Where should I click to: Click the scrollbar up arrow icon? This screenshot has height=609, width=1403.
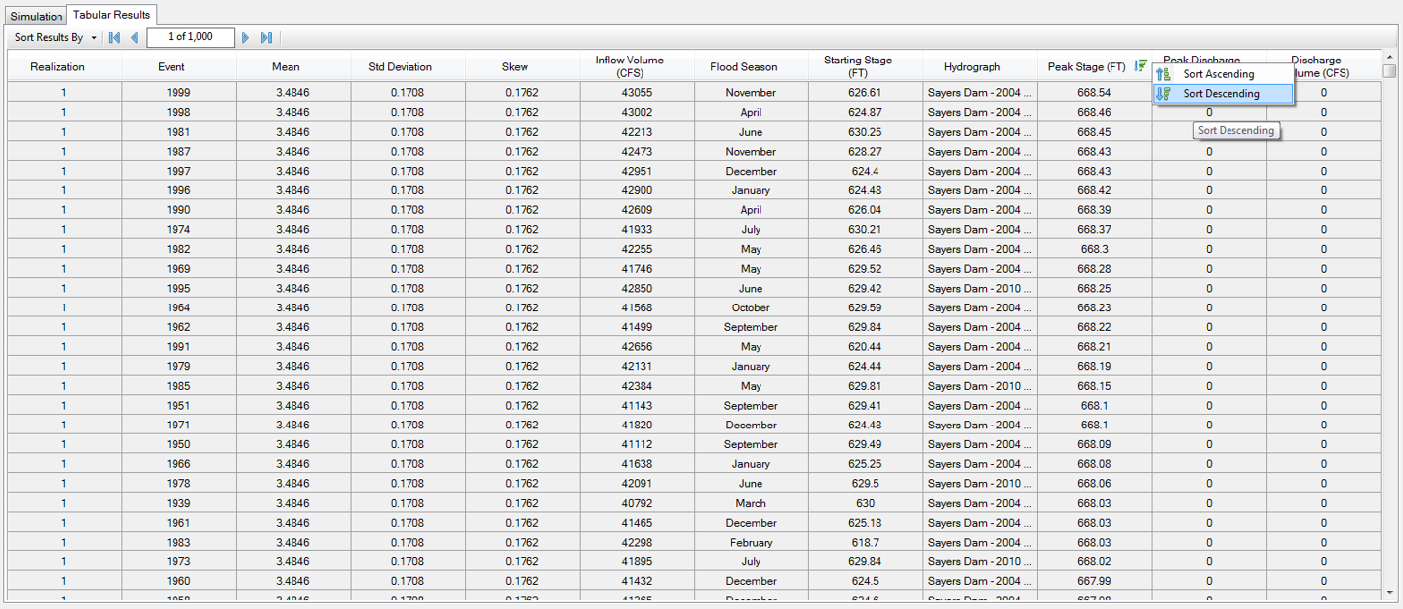coord(1392,57)
